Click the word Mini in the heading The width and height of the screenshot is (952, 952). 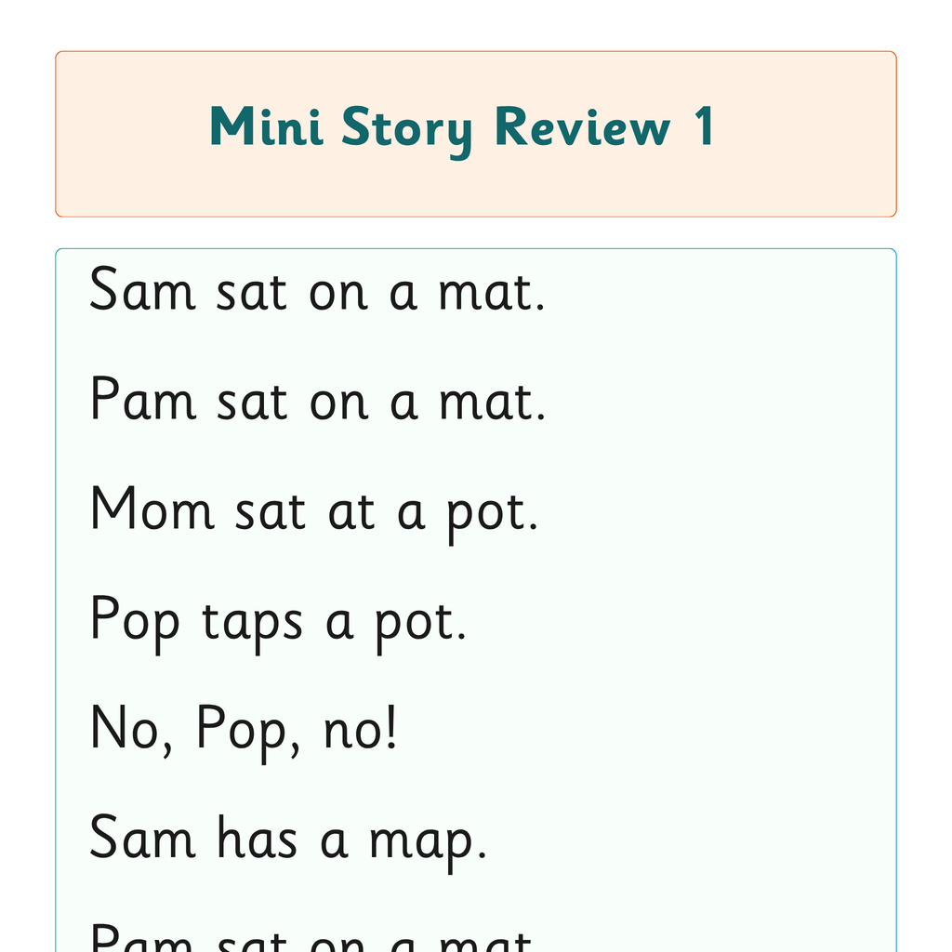[266, 126]
